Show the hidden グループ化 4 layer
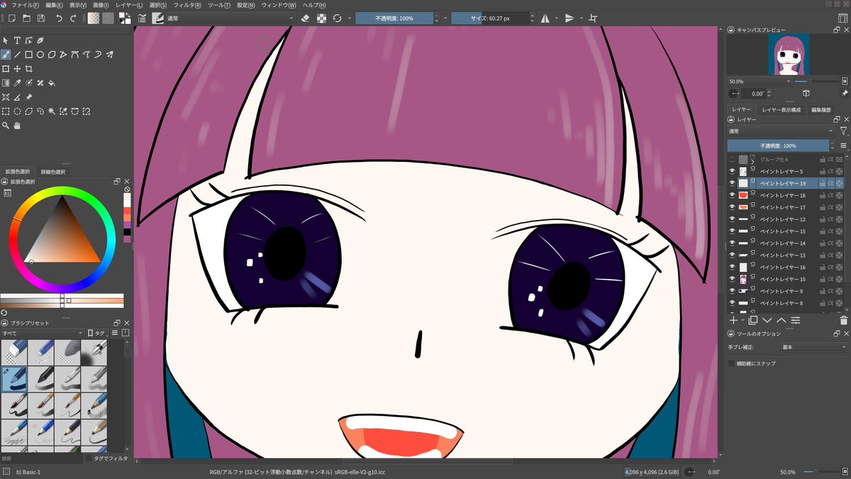The width and height of the screenshot is (851, 479). pos(733,160)
